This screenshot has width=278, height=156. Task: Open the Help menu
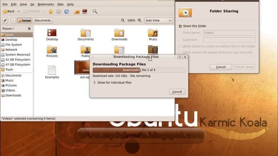(x=70, y=4)
